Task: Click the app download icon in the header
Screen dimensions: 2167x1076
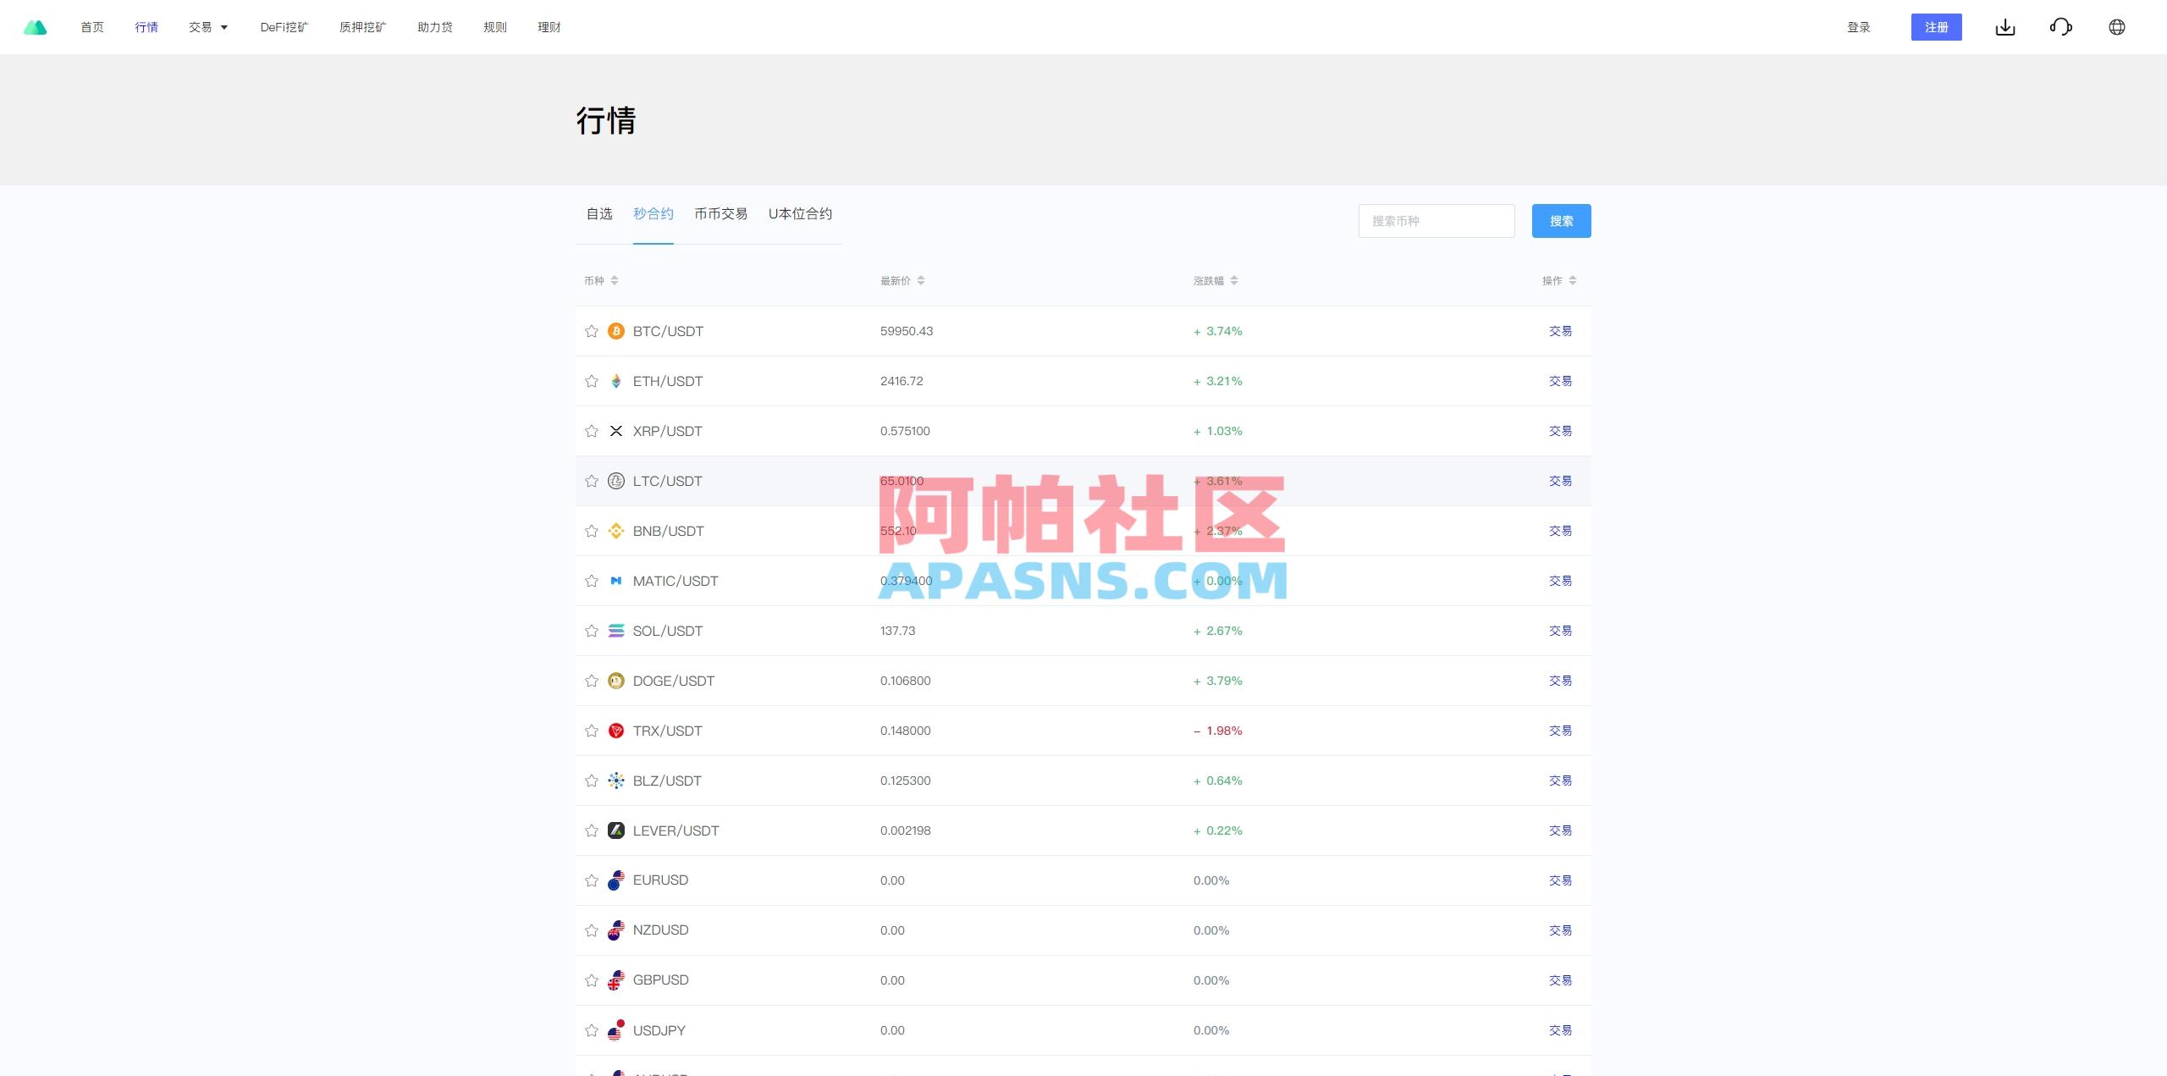Action: [2004, 26]
